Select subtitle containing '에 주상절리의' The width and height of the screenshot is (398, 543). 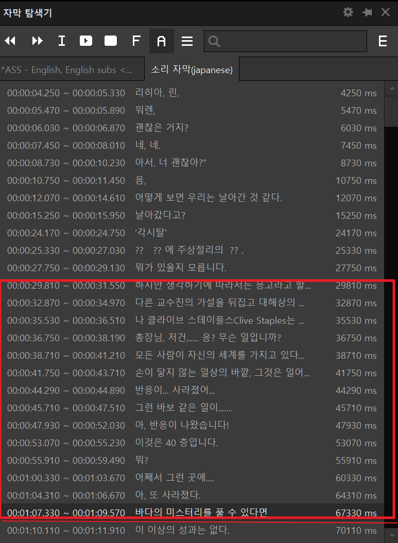(x=192, y=250)
